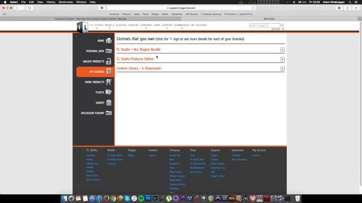Select the My Licenses sidebar item
The height and width of the screenshot is (203, 362).
pyautogui.click(x=95, y=72)
